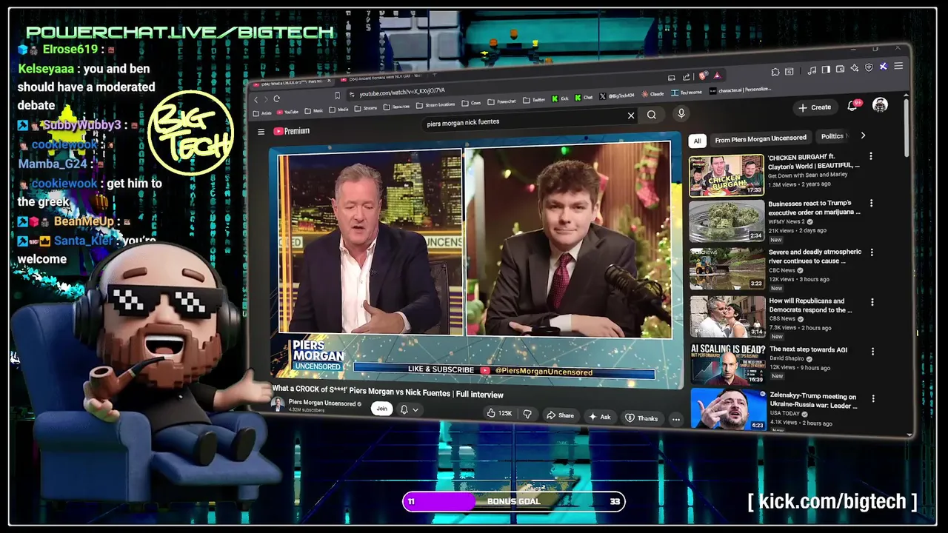
Task: Click the Create button
Action: point(815,108)
